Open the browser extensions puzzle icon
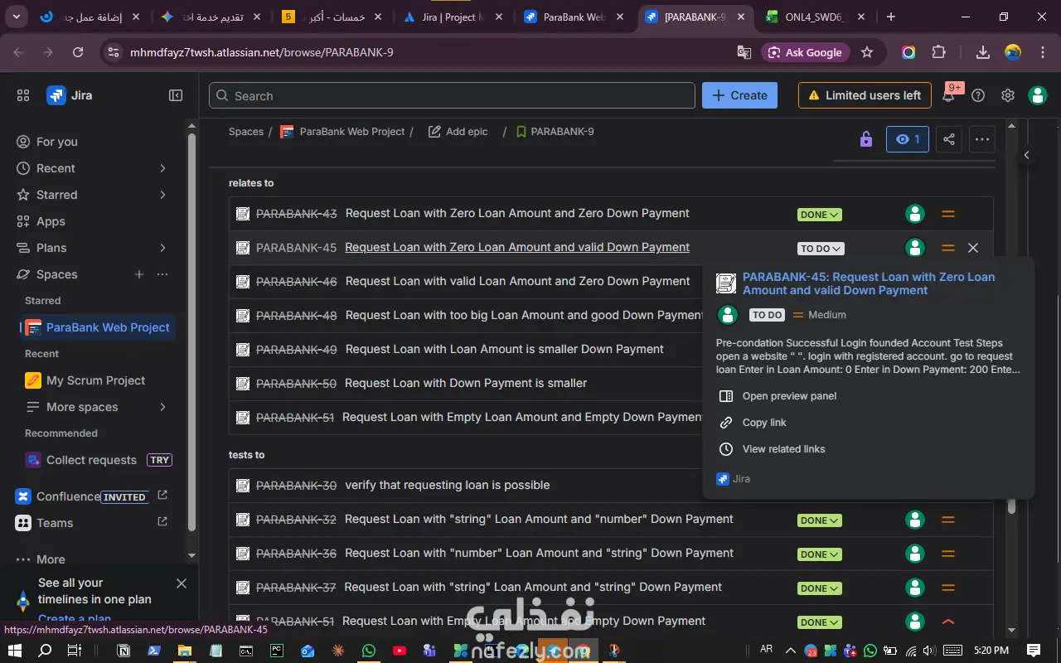Image resolution: width=1061 pixels, height=663 pixels. (x=938, y=52)
